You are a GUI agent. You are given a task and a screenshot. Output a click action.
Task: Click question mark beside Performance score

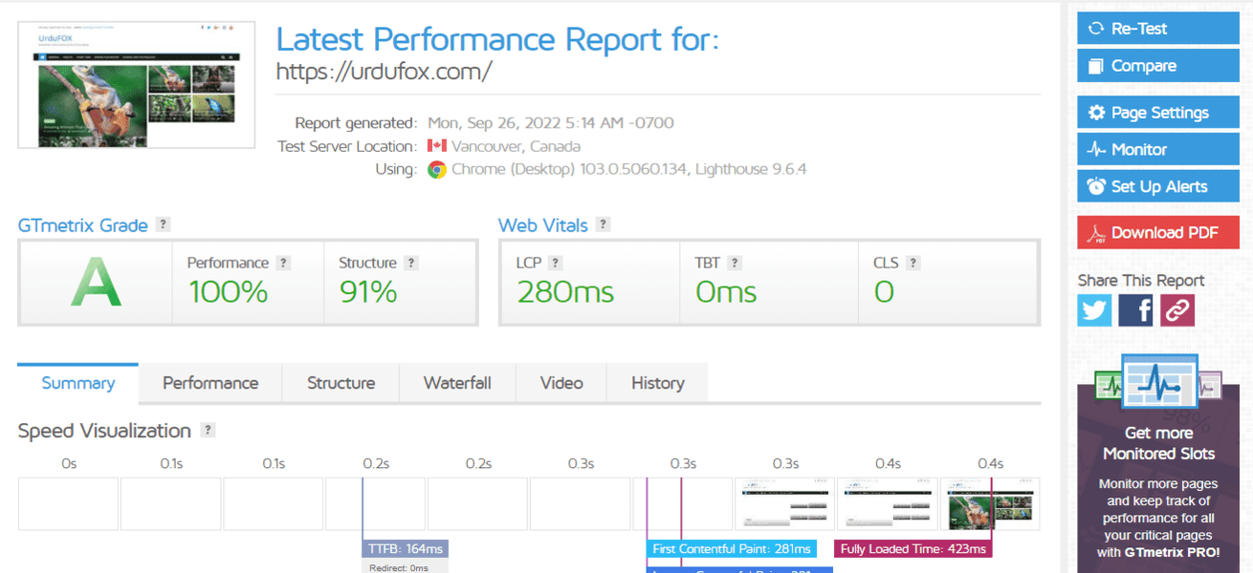pos(283,263)
